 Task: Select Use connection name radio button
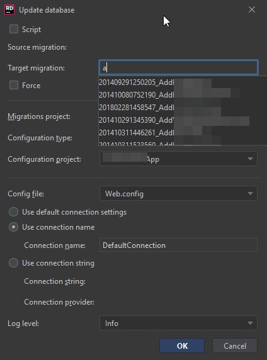[x=14, y=227]
